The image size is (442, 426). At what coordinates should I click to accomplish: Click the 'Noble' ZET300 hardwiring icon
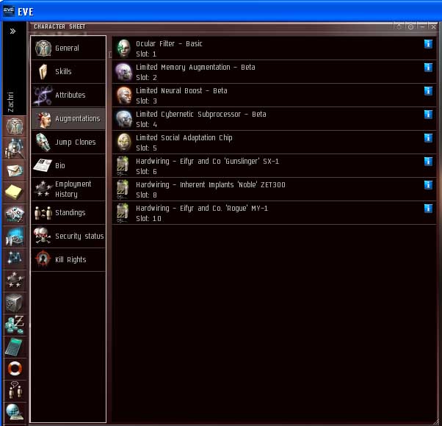pos(123,189)
